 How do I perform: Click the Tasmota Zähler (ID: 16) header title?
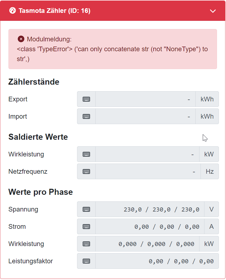pyautogui.click(x=54, y=11)
